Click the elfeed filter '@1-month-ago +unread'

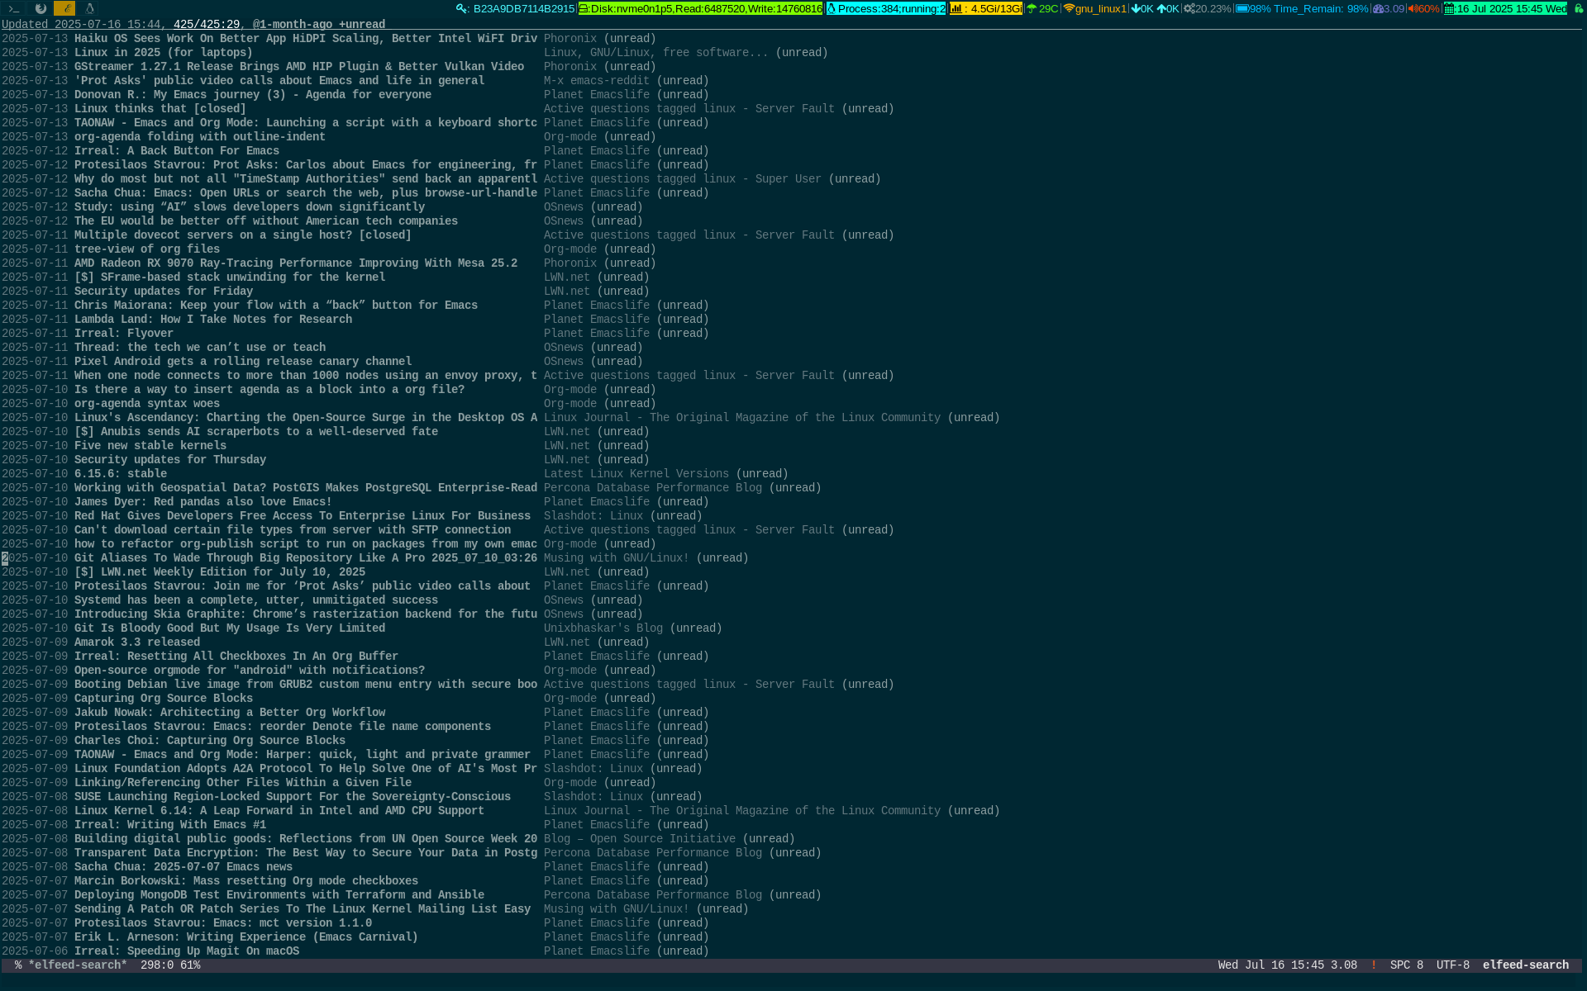[319, 25]
